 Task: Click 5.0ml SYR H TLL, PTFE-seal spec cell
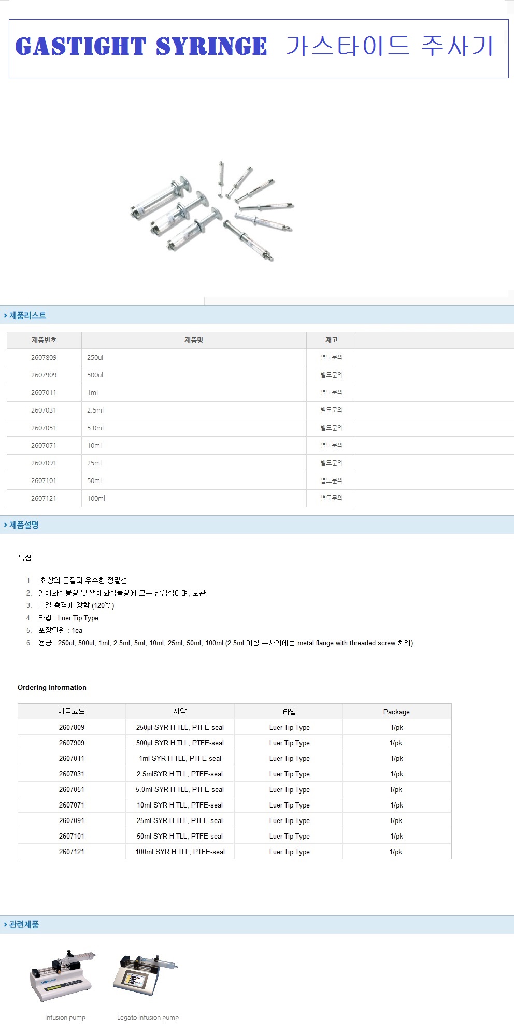coord(180,789)
